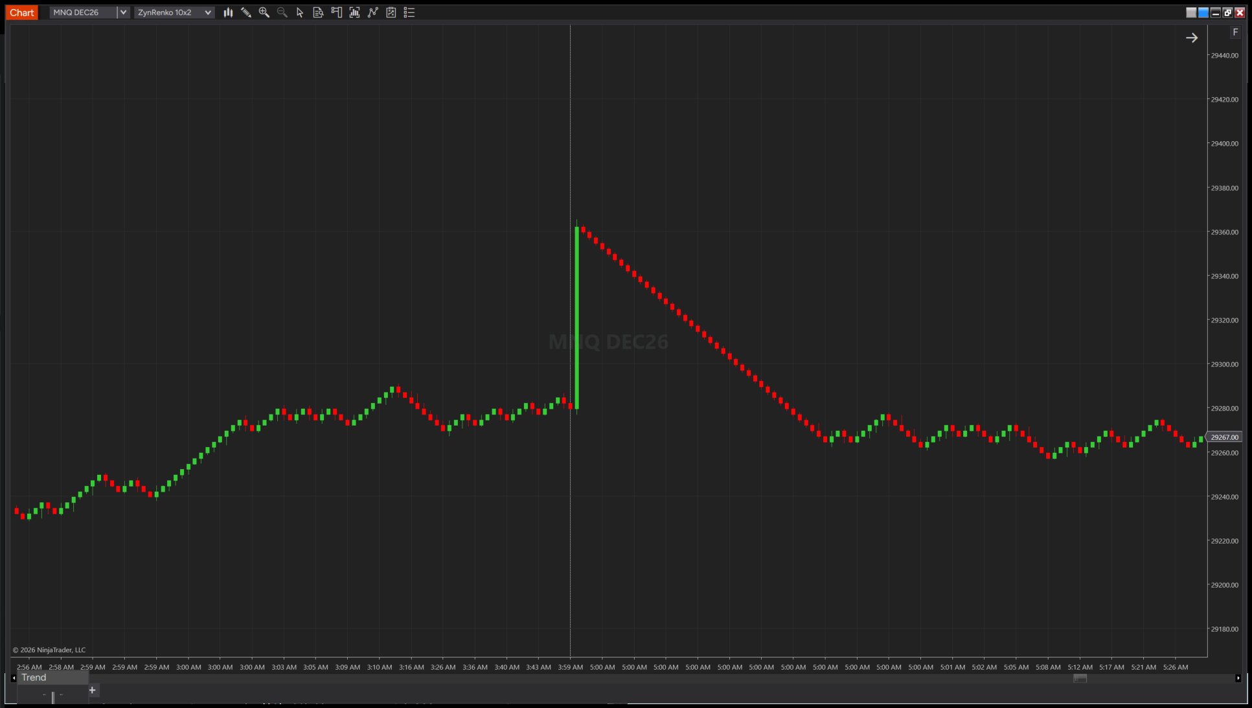The height and width of the screenshot is (708, 1252).
Task: Open the Properties list icon
Action: tap(409, 12)
